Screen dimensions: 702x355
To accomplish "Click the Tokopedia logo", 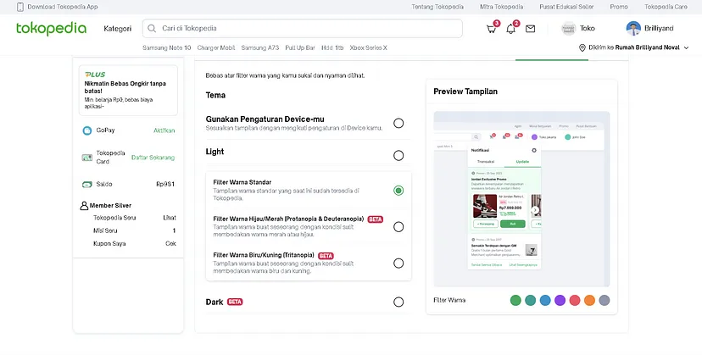I will coord(51,28).
